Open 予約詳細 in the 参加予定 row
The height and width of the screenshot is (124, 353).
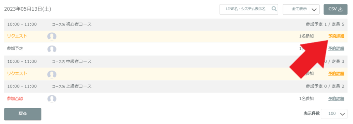pos(336,48)
